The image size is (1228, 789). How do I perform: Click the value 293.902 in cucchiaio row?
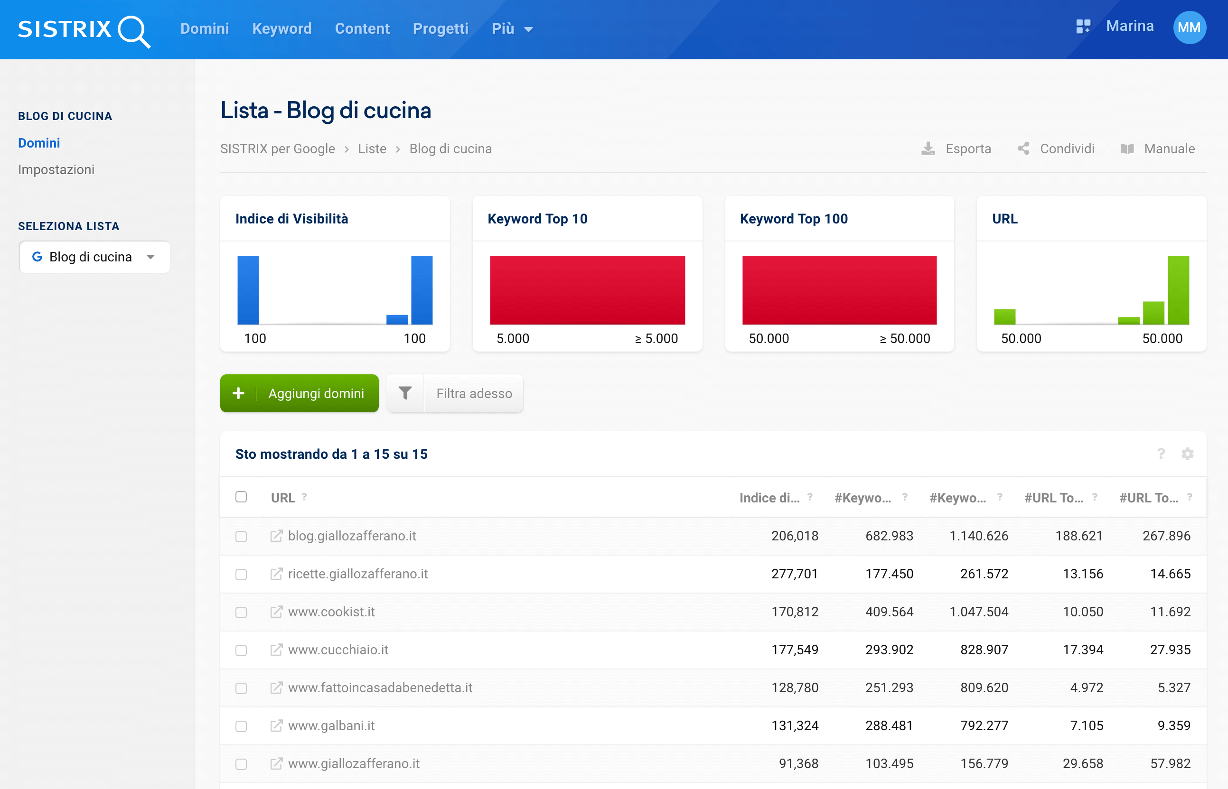coord(889,650)
